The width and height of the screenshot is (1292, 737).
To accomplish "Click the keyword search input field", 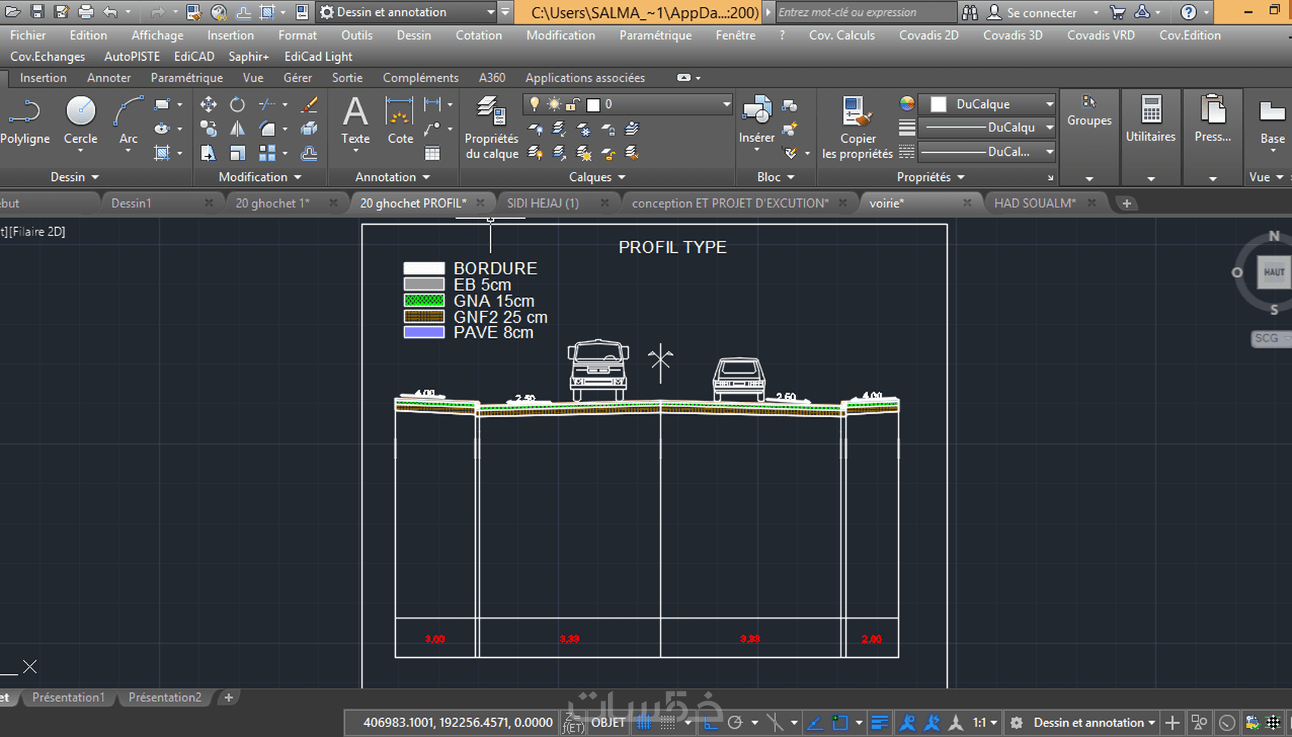I will [865, 12].
